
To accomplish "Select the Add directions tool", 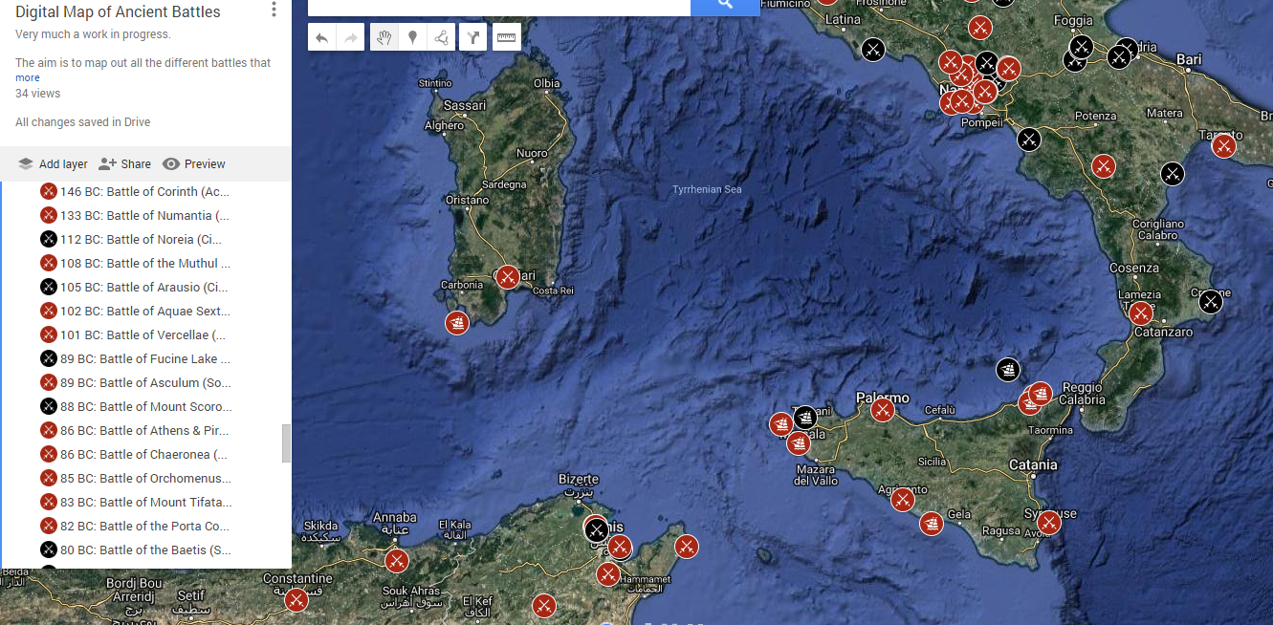I will click(472, 37).
